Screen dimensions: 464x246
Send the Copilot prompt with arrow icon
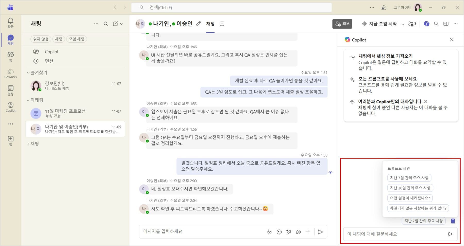[x=450, y=234]
